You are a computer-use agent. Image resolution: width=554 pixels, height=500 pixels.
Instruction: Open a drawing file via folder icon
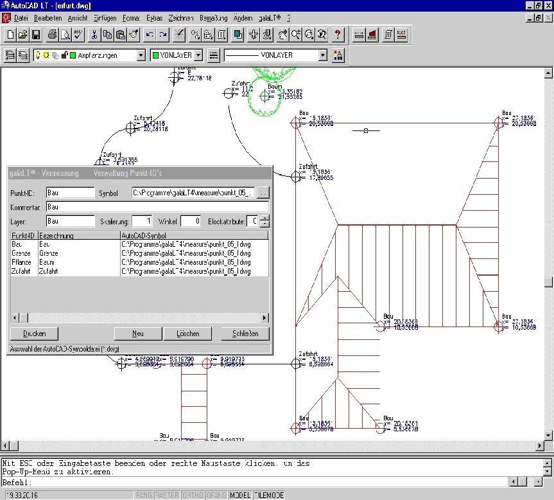23,35
